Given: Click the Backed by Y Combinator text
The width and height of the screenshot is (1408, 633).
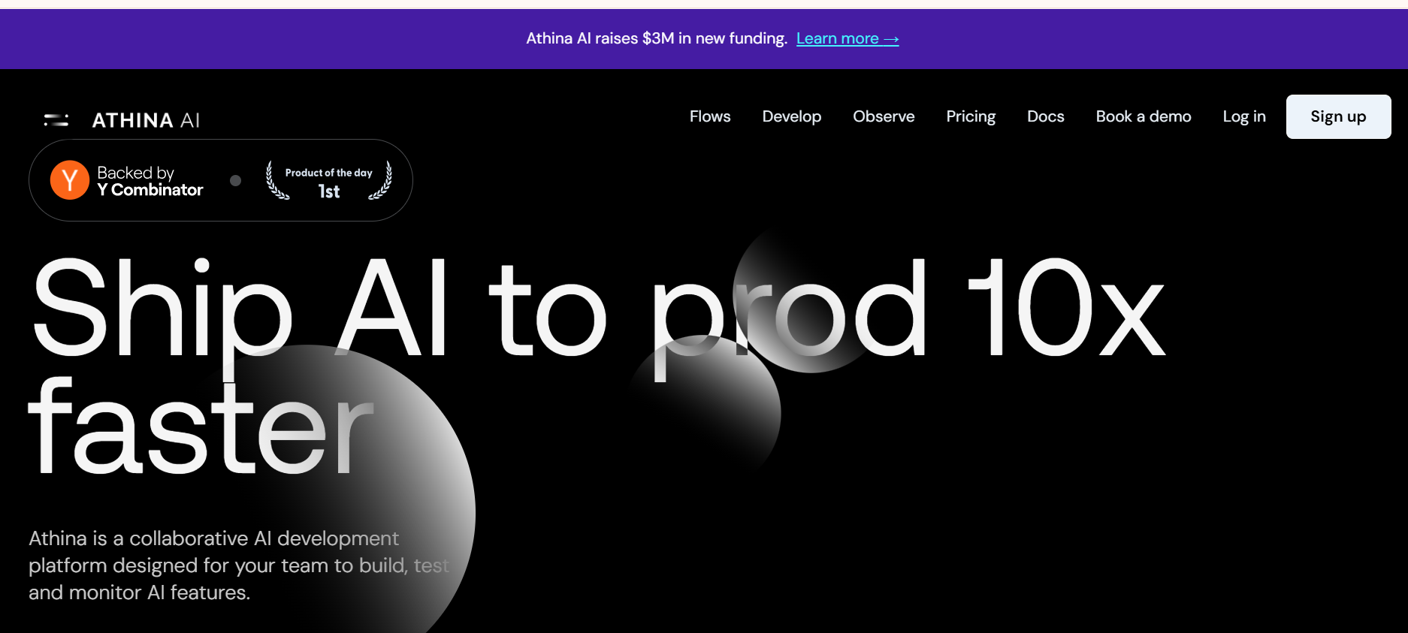Looking at the screenshot, I should [x=150, y=181].
